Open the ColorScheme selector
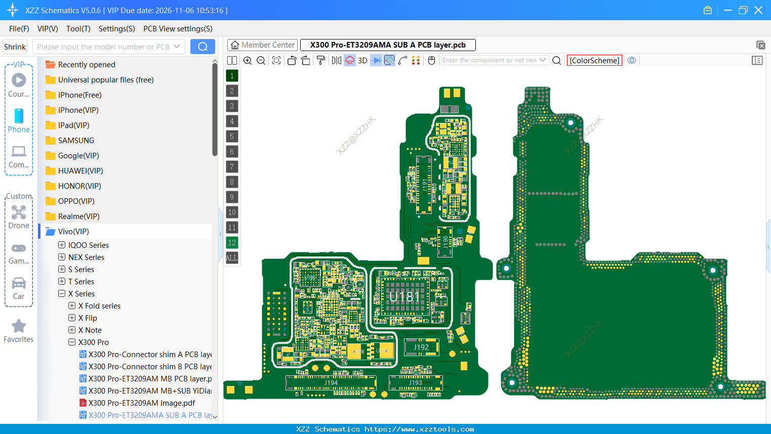This screenshot has width=771, height=434. pyautogui.click(x=594, y=60)
